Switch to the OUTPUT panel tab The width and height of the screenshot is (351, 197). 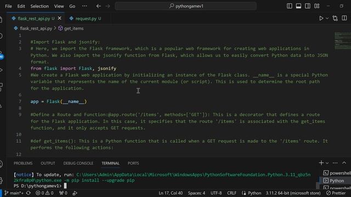(x=48, y=163)
